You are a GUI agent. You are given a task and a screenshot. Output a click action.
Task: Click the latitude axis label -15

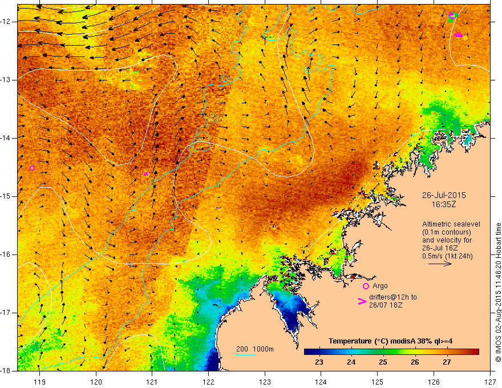tap(6, 196)
